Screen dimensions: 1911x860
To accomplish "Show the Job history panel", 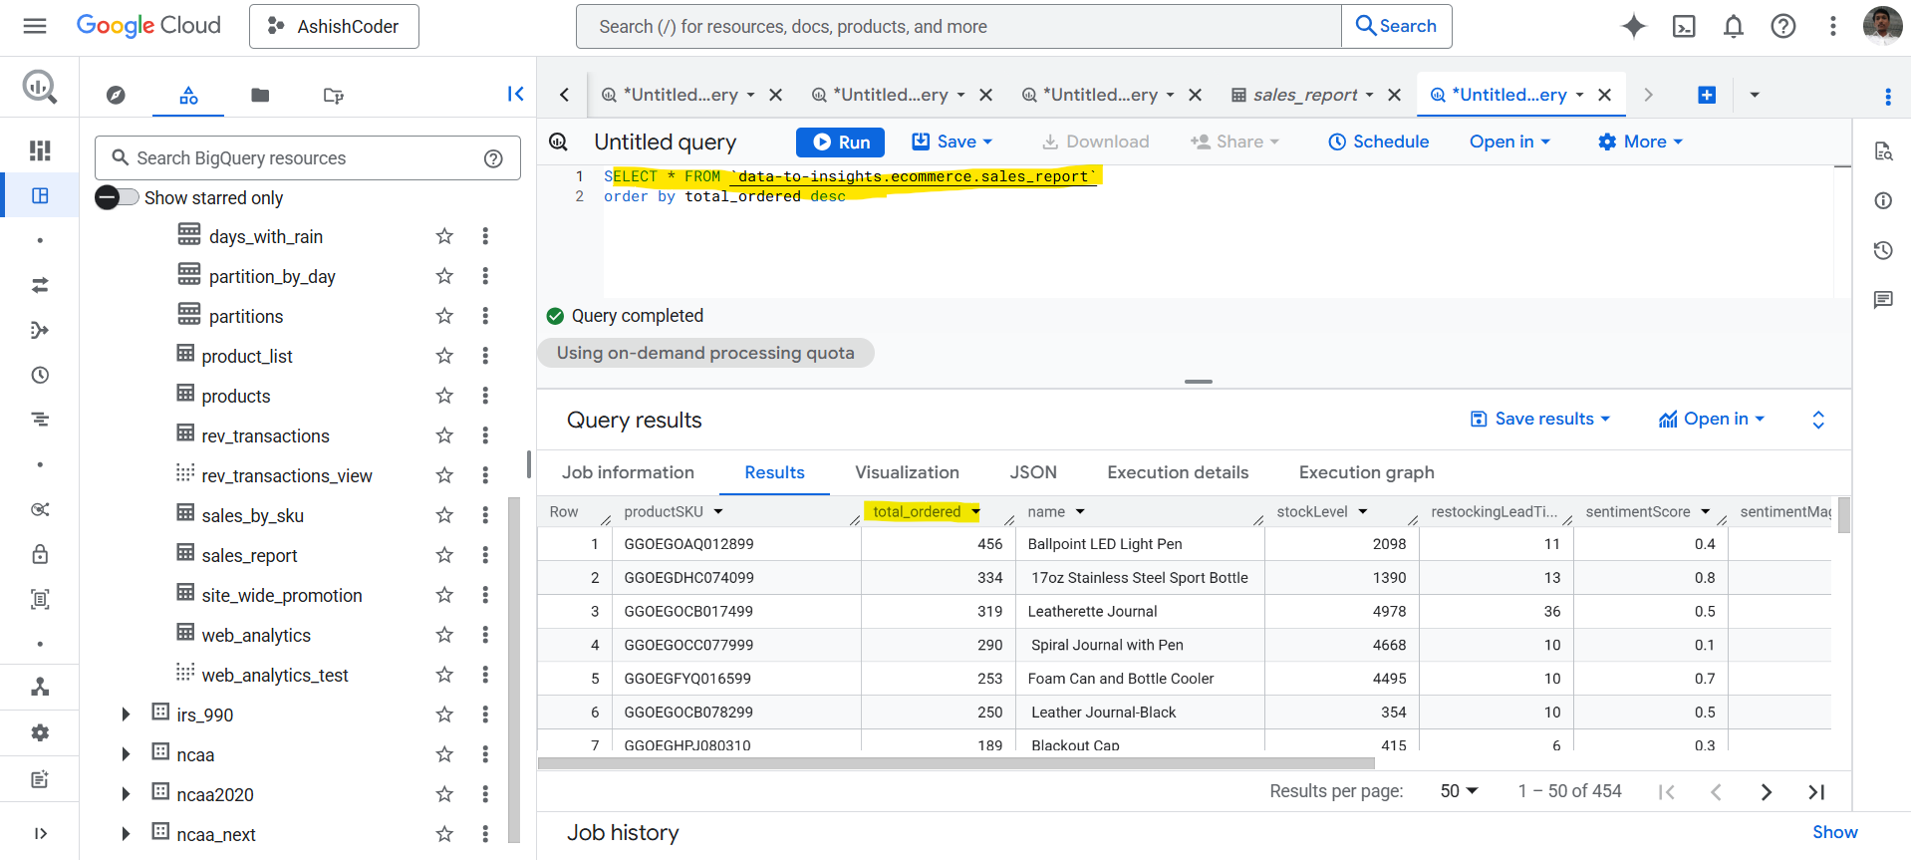I will [x=1834, y=832].
